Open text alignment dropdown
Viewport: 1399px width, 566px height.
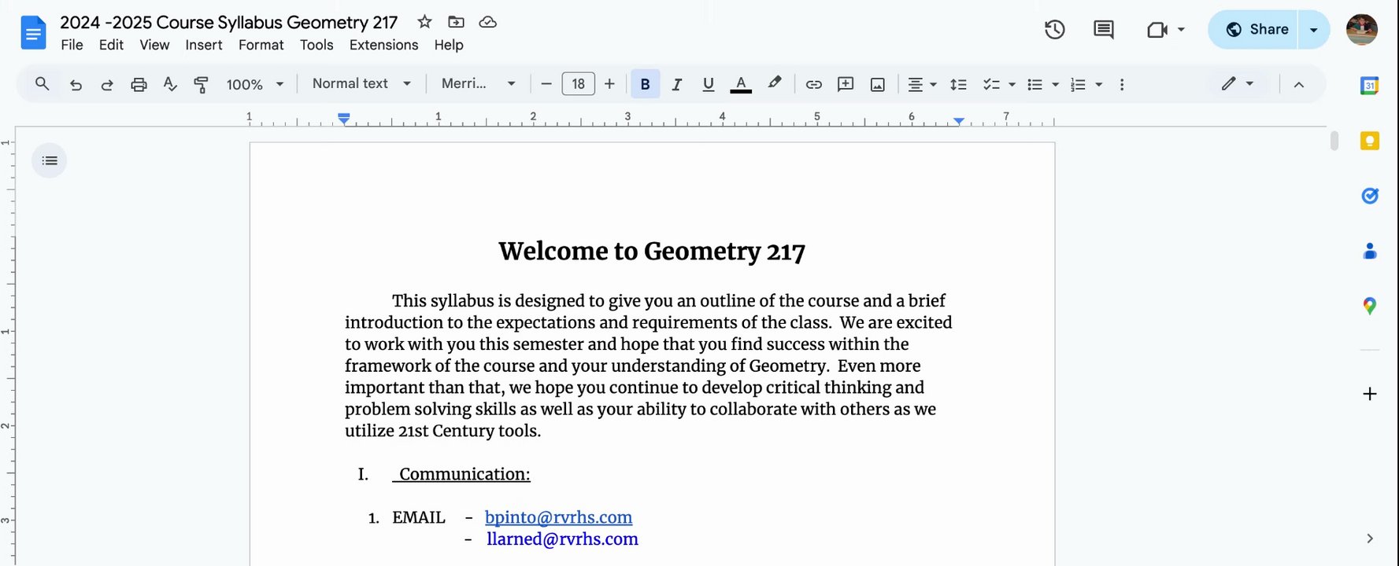[922, 84]
